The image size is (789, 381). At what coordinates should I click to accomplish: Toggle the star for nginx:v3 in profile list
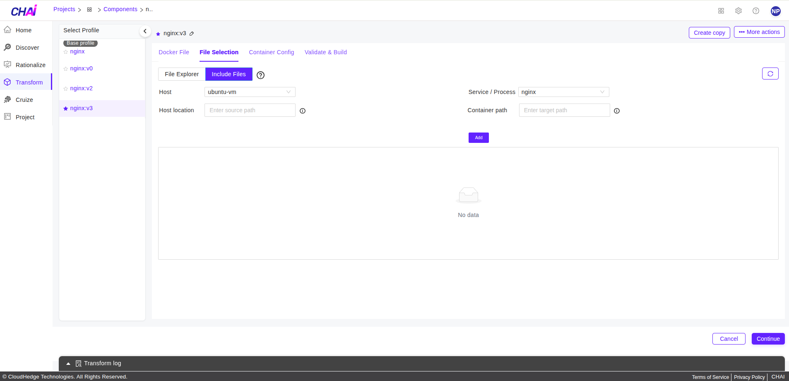[x=66, y=109]
